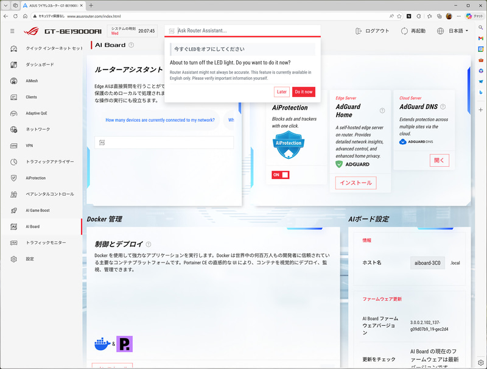Image resolution: width=487 pixels, height=369 pixels.
Task: Open the VPN sidebar icon
Action: click(13, 146)
